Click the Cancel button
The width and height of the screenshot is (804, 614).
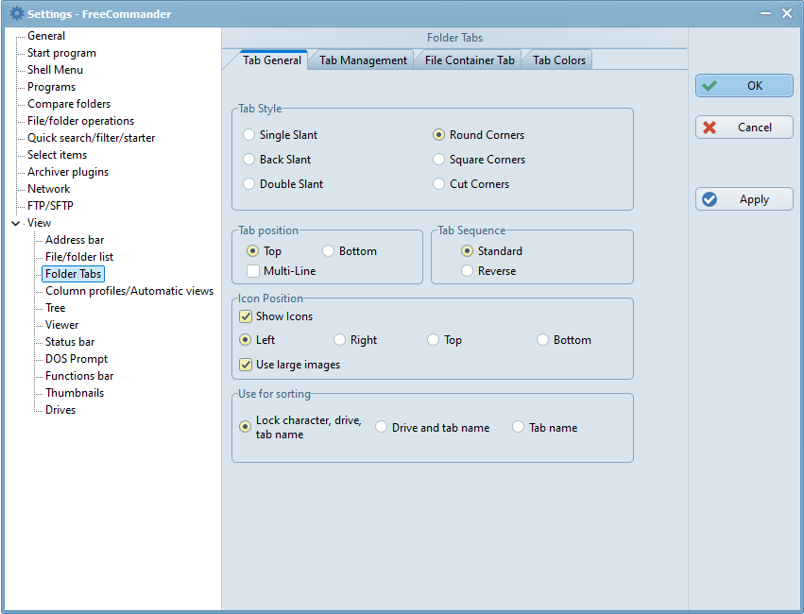pyautogui.click(x=744, y=128)
